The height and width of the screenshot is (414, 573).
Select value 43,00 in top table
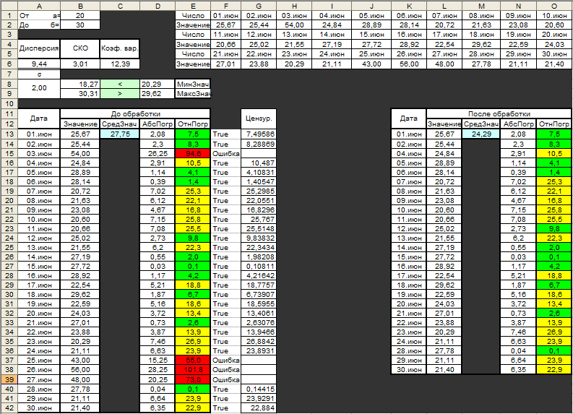point(371,64)
